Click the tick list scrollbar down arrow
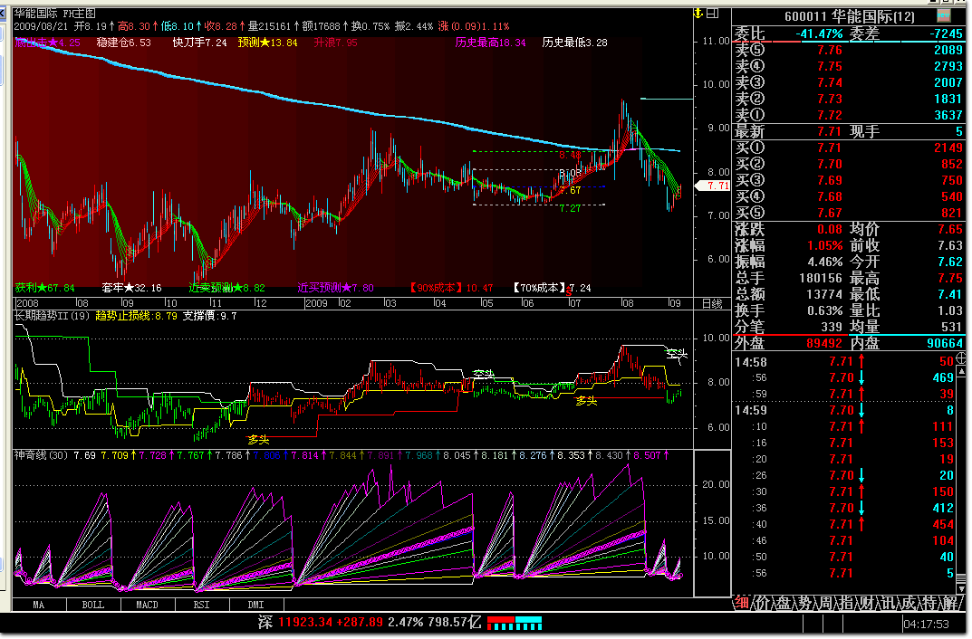Image resolution: width=972 pixels, height=639 pixels. [961, 588]
